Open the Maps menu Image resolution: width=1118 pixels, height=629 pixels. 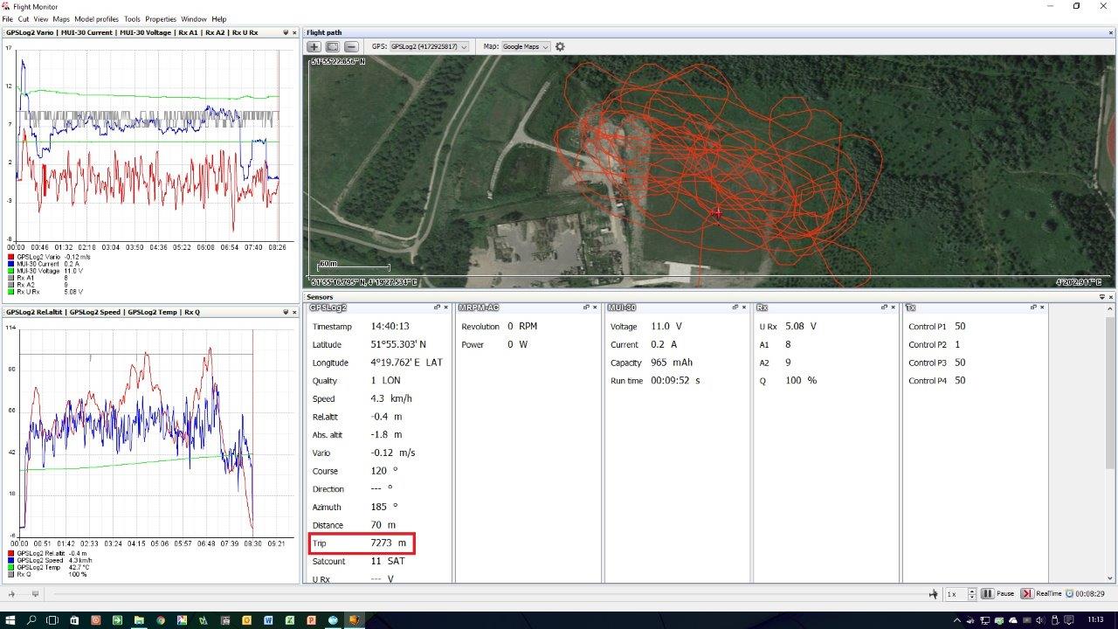(61, 19)
